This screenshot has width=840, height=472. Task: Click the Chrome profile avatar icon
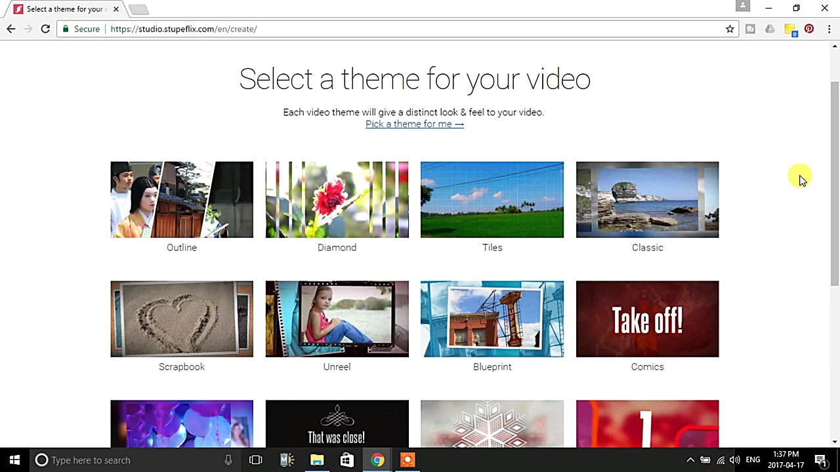pos(743,6)
